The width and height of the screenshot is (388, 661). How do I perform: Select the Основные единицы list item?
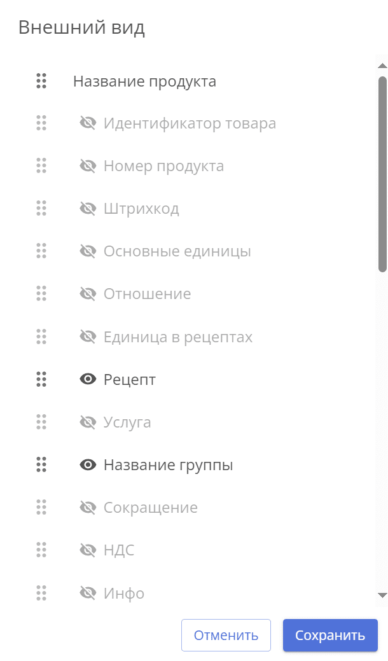click(x=177, y=251)
